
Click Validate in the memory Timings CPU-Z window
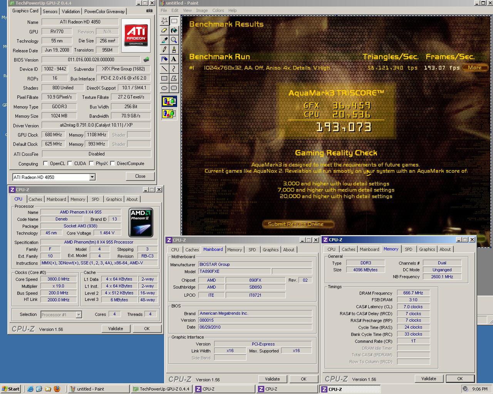tap(429, 379)
